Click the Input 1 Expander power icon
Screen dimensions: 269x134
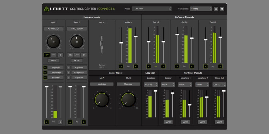(45, 68)
